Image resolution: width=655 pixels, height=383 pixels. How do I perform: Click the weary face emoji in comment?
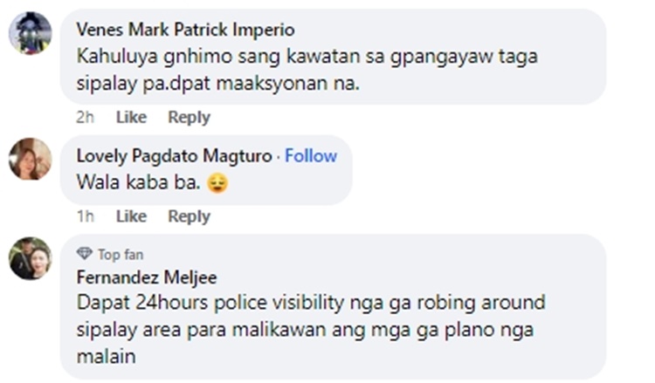217,182
